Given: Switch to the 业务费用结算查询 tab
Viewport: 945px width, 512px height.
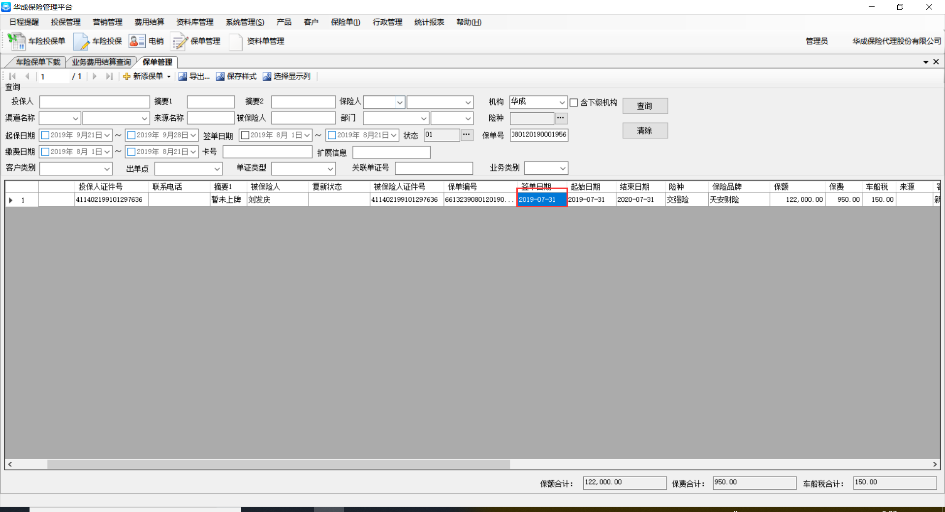Looking at the screenshot, I should pos(101,62).
